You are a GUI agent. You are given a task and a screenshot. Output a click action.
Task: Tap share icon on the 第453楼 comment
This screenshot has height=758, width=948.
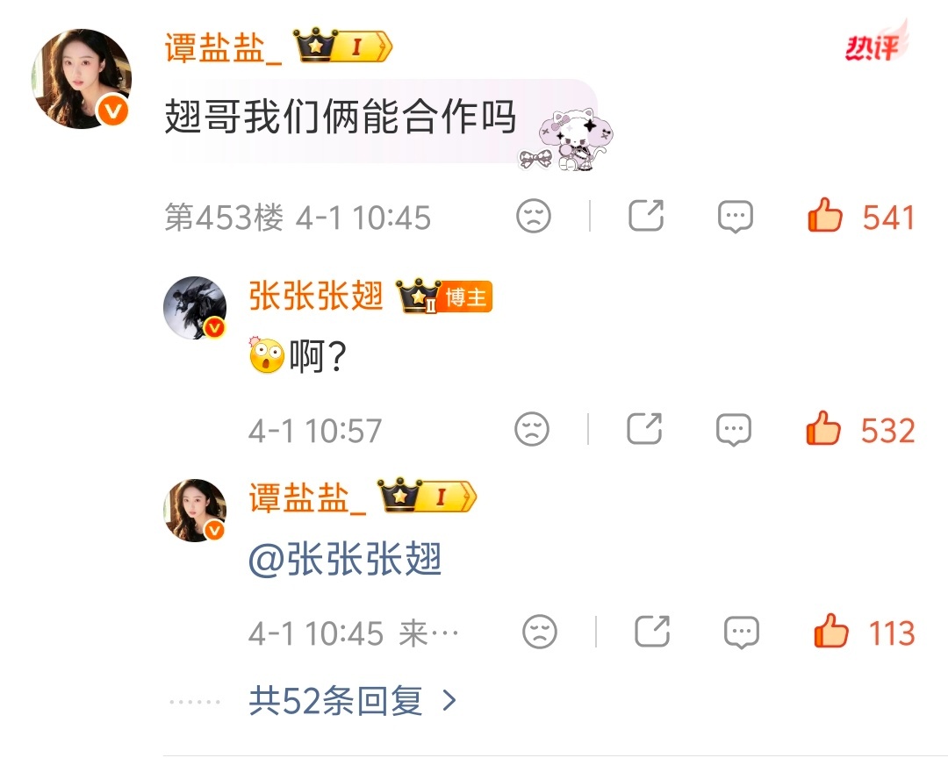pyautogui.click(x=646, y=215)
